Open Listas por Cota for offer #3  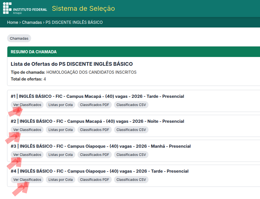(x=61, y=155)
